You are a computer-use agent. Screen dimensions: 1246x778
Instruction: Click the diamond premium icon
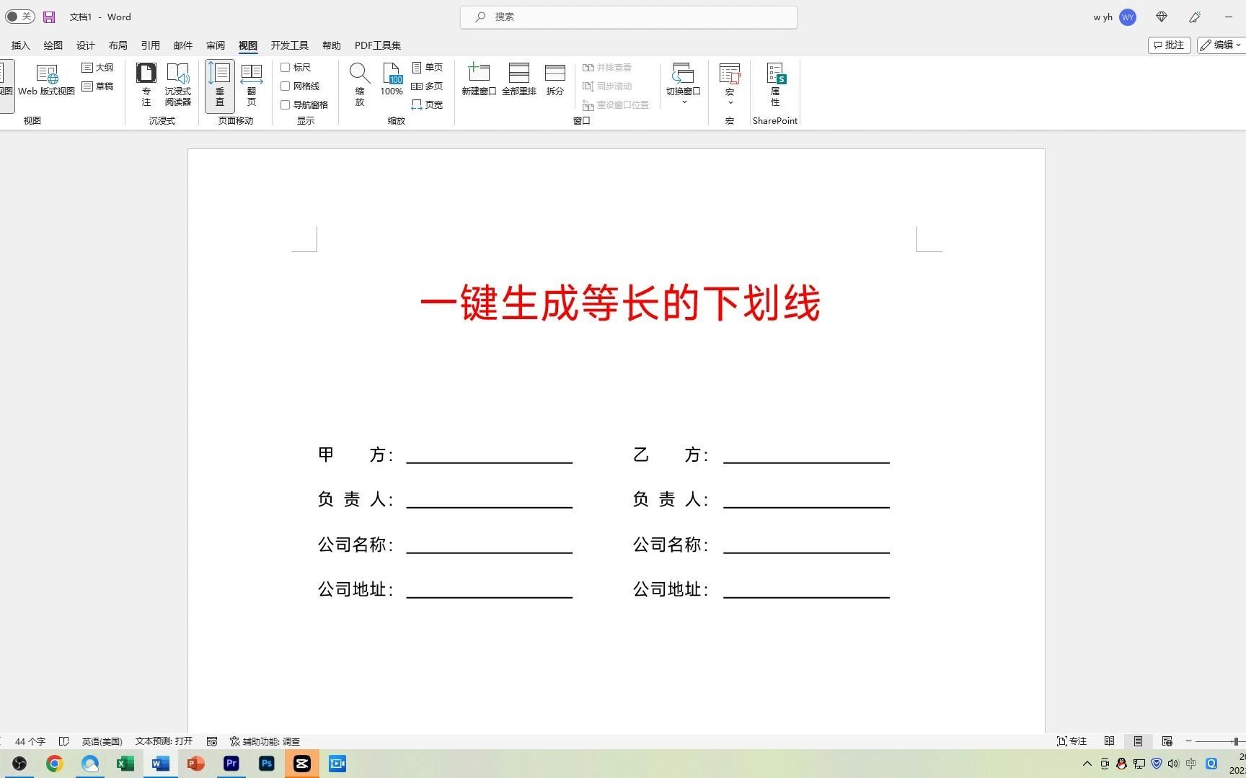point(1162,17)
